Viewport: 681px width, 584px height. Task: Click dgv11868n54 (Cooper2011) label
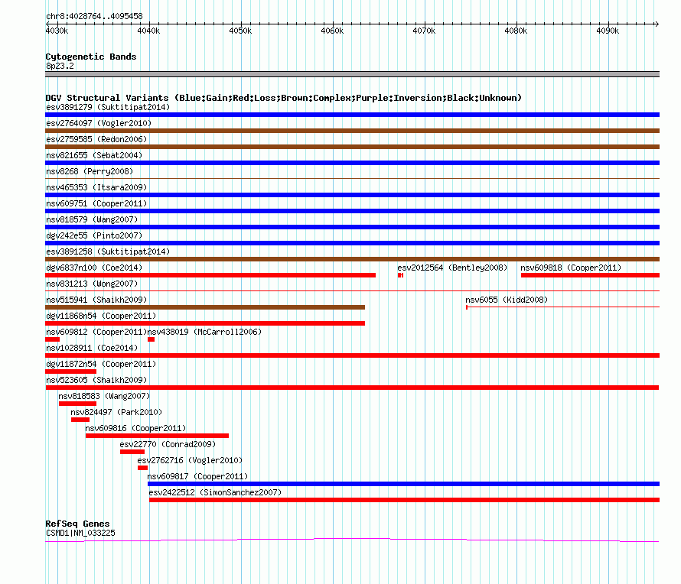pyautogui.click(x=101, y=316)
